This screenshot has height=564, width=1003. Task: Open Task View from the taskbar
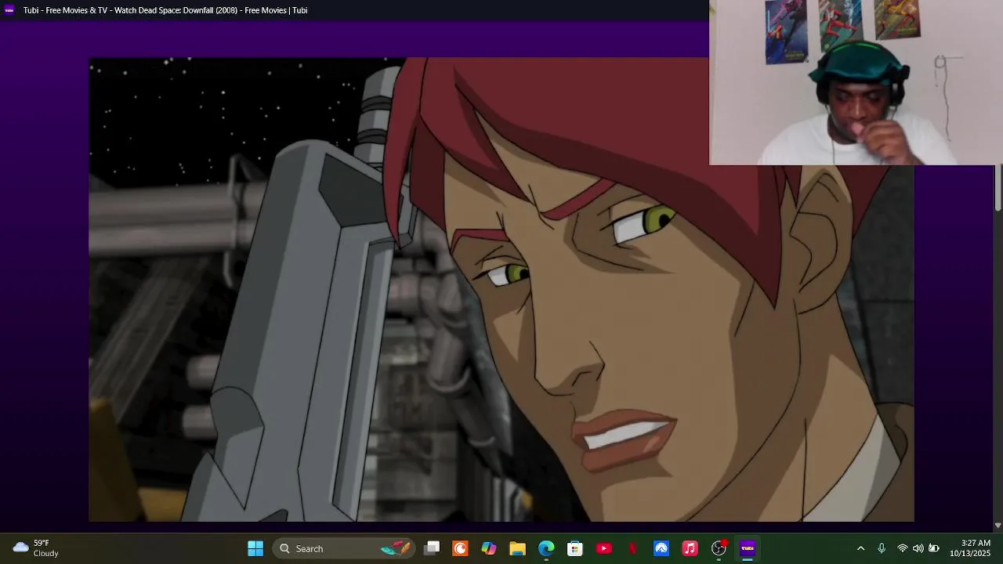(x=432, y=548)
